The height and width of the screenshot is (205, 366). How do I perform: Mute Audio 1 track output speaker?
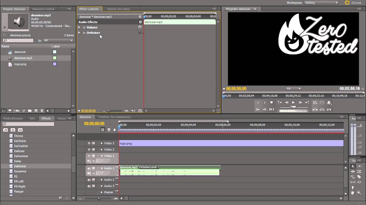[x=89, y=168]
